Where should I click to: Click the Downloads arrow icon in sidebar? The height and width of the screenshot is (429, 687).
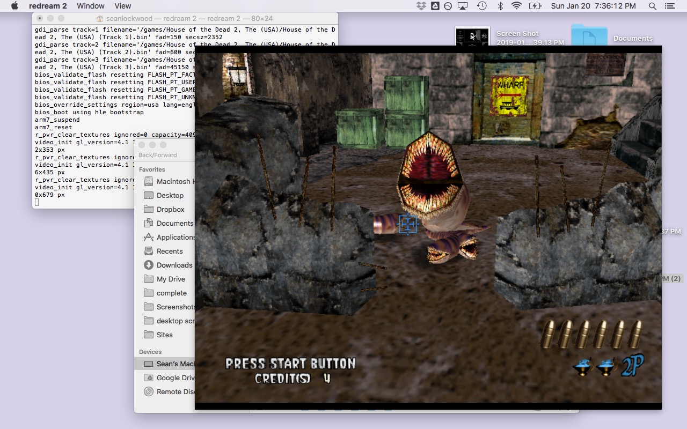(x=149, y=265)
